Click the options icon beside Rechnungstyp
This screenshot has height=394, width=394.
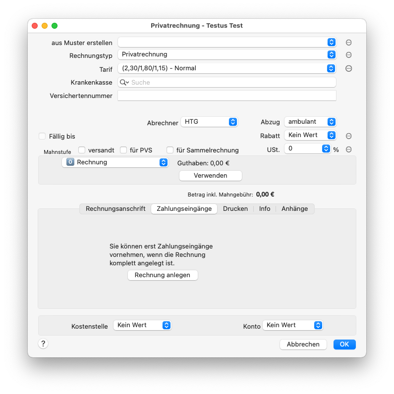point(348,55)
